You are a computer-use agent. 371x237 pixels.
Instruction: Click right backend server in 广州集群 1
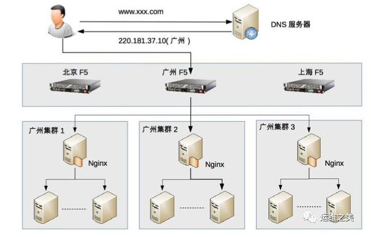click(104, 208)
